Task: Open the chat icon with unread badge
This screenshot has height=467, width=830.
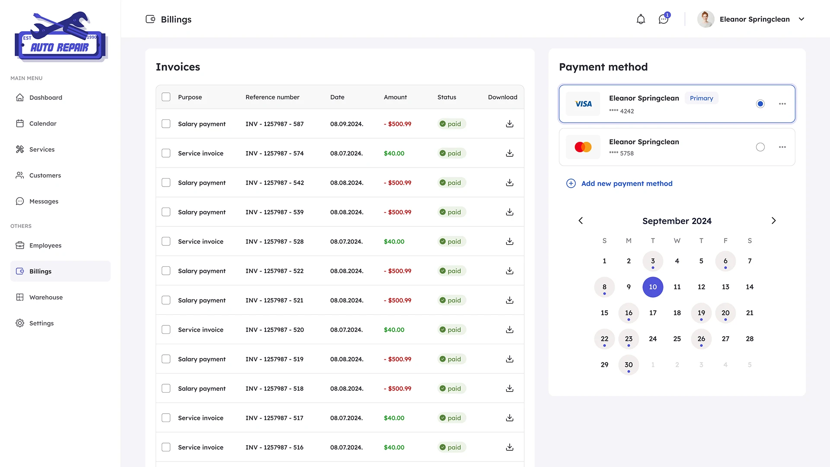Action: point(663,19)
